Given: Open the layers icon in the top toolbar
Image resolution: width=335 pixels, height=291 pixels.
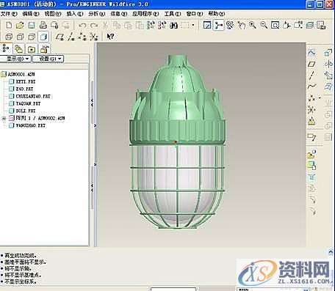Looking at the screenshot, I should point(310,25).
